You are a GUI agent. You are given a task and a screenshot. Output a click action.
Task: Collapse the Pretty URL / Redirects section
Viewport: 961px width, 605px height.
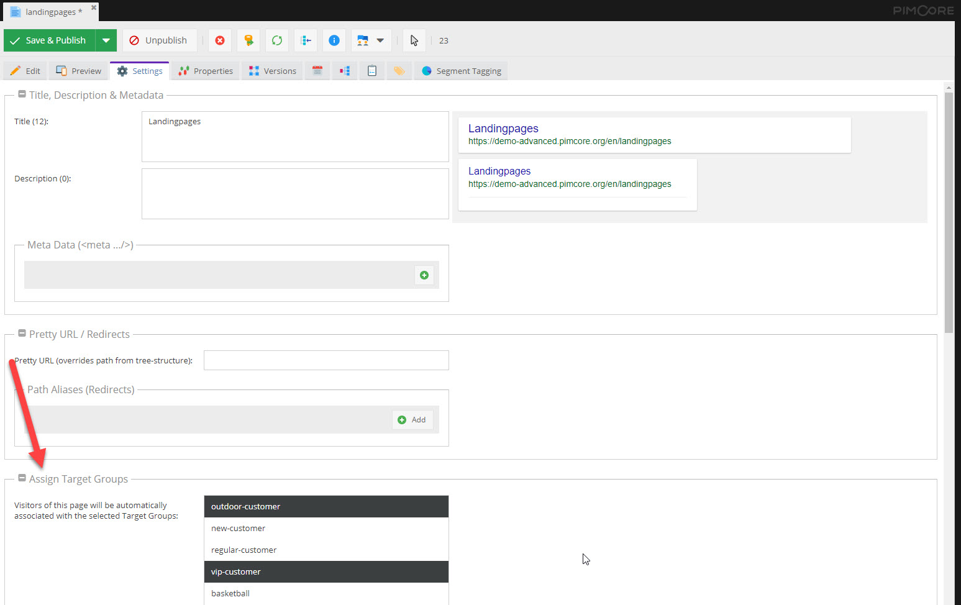point(22,334)
